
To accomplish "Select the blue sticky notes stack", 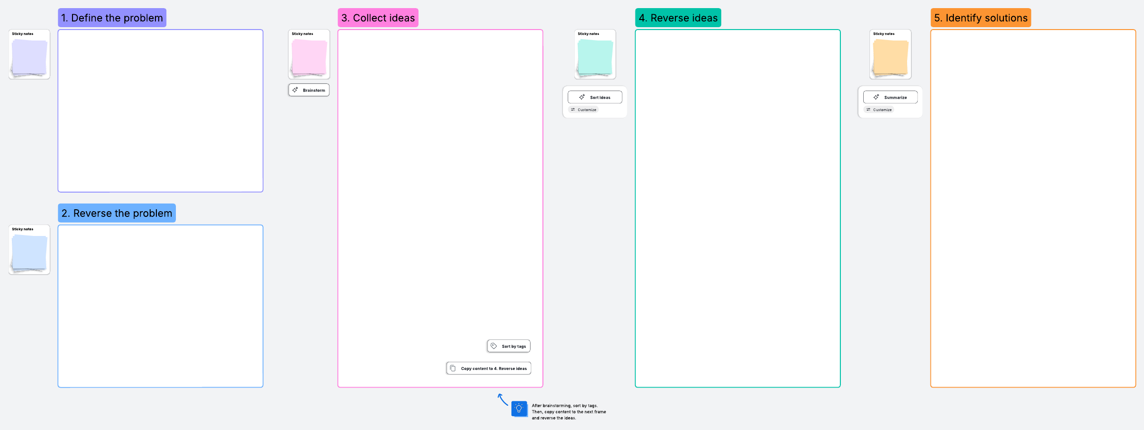I will coord(30,253).
